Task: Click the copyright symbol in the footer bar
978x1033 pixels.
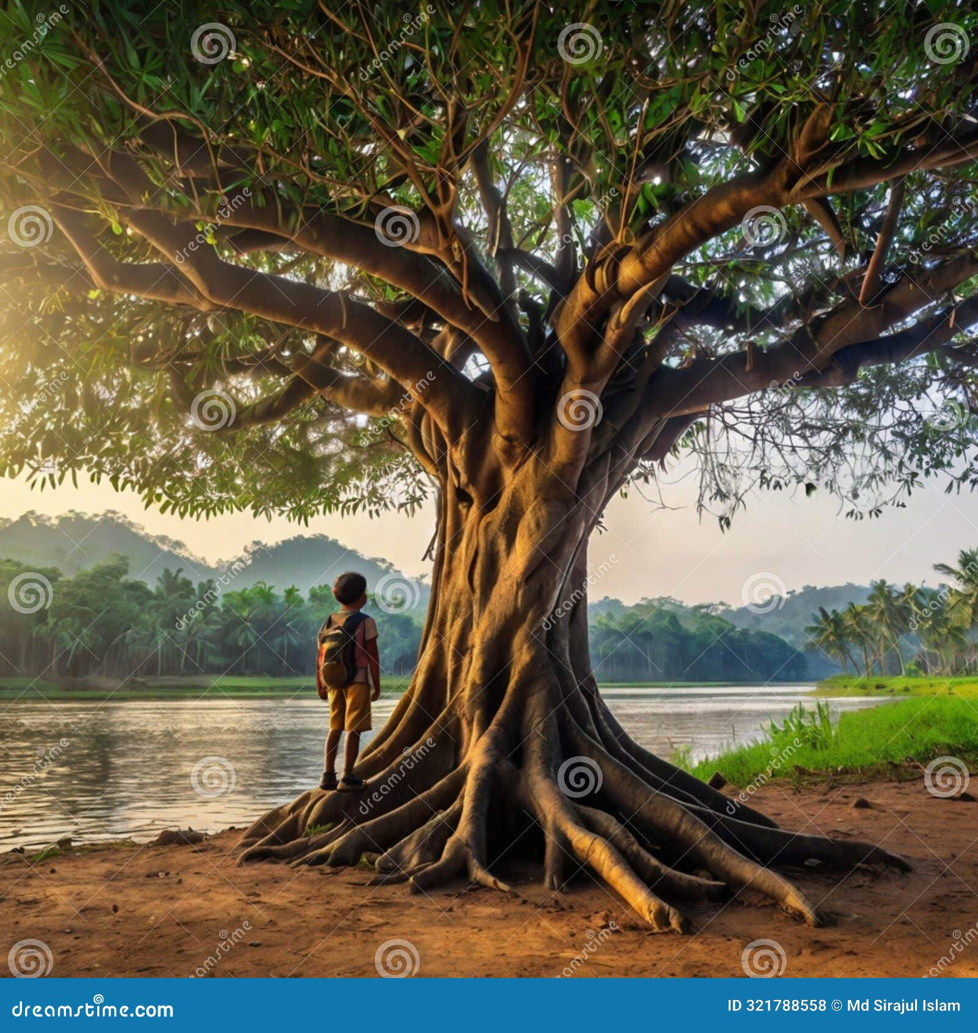Action: [x=837, y=1006]
